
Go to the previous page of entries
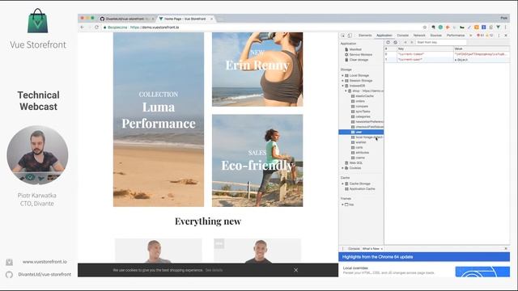click(405, 42)
